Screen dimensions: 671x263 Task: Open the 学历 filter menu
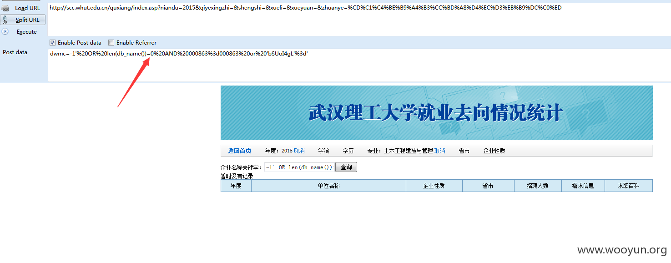point(348,151)
